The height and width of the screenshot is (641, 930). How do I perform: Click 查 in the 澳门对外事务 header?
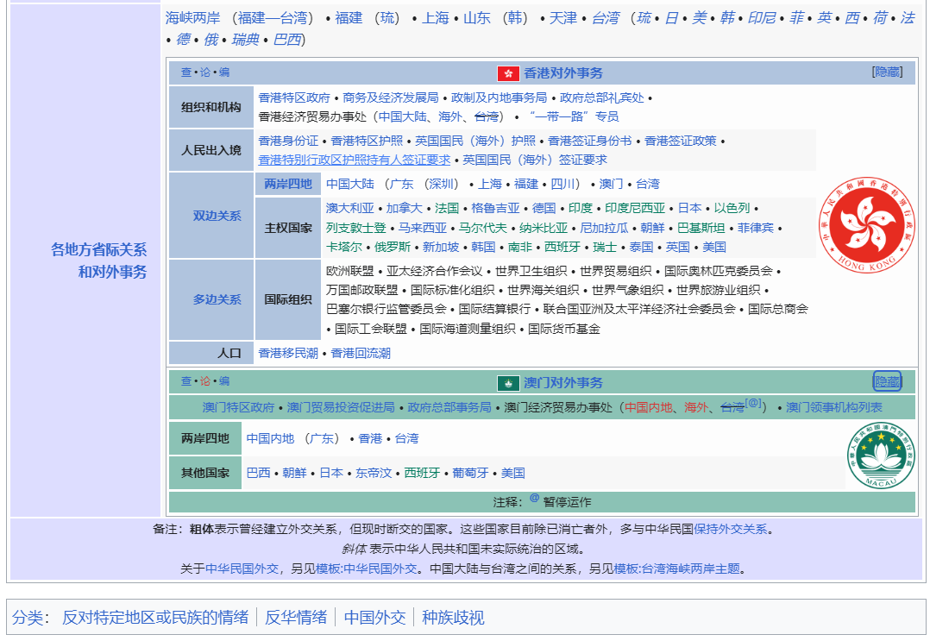click(x=186, y=381)
